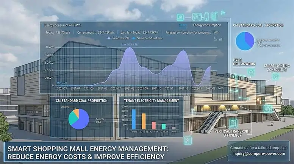Image resolution: width=294 pixels, height=164 pixels.
Task: Click the 2021-12 axis label
Action: click(183, 88)
